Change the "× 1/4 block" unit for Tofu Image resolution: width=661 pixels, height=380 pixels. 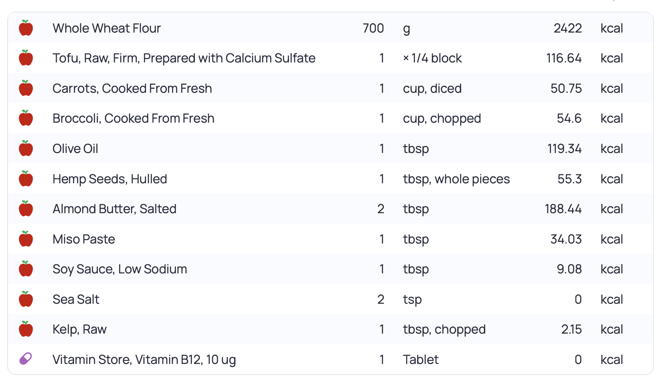pos(432,58)
